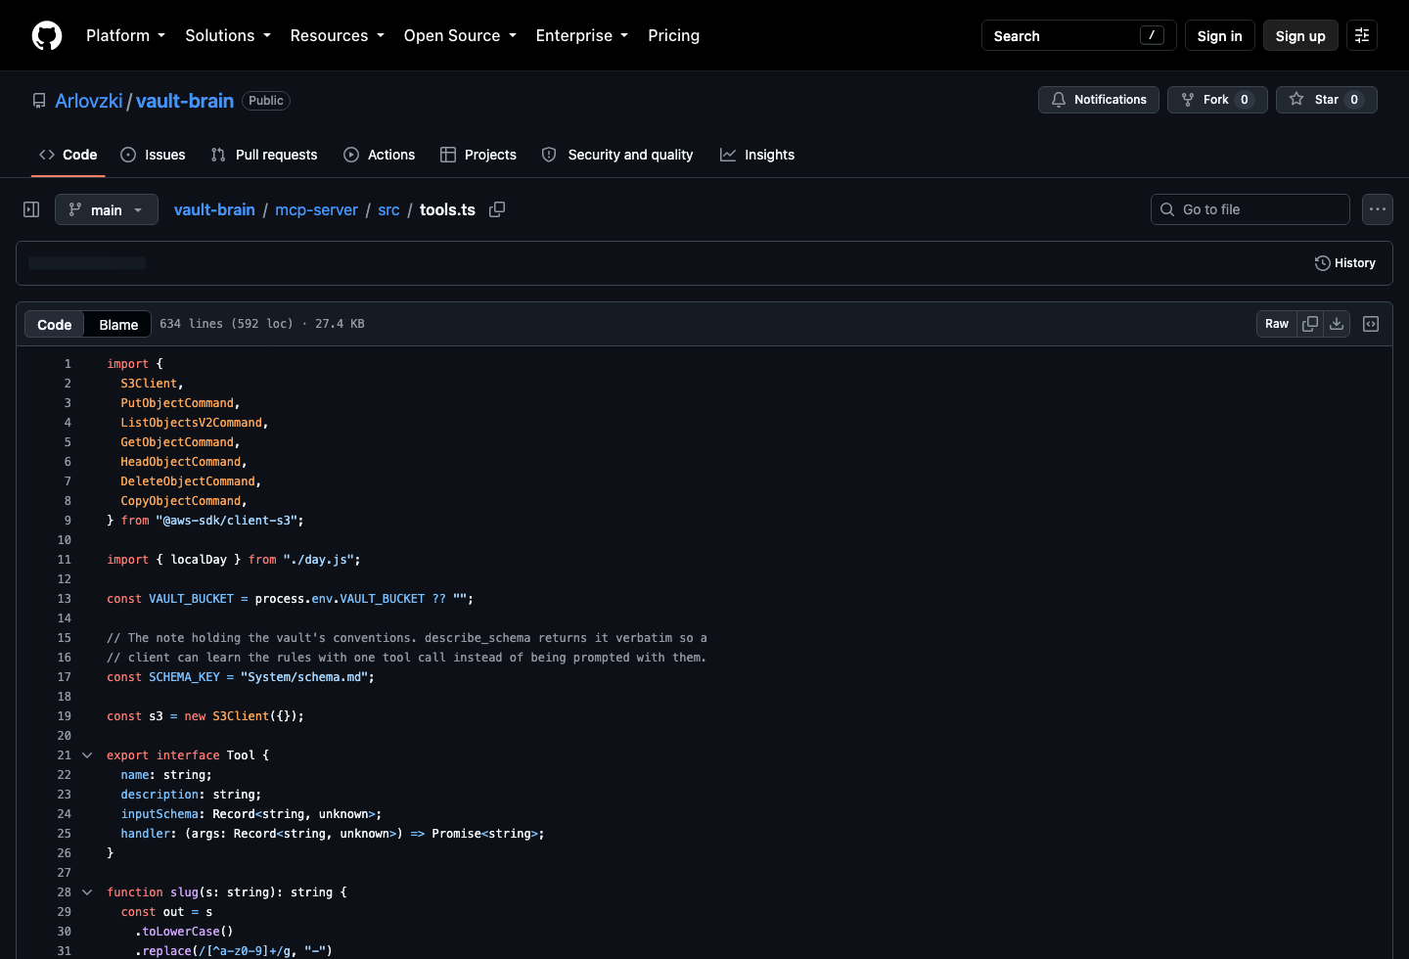Select the Code repository tab
1409x959 pixels.
click(x=68, y=155)
